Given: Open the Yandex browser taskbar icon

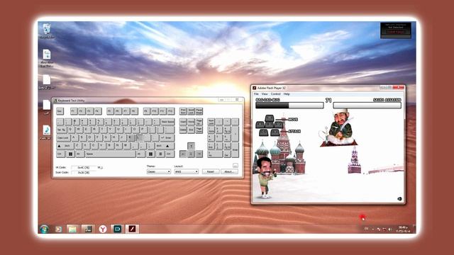Looking at the screenshot, I should 102,229.
